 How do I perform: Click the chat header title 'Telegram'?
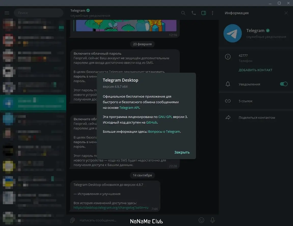click(78, 10)
